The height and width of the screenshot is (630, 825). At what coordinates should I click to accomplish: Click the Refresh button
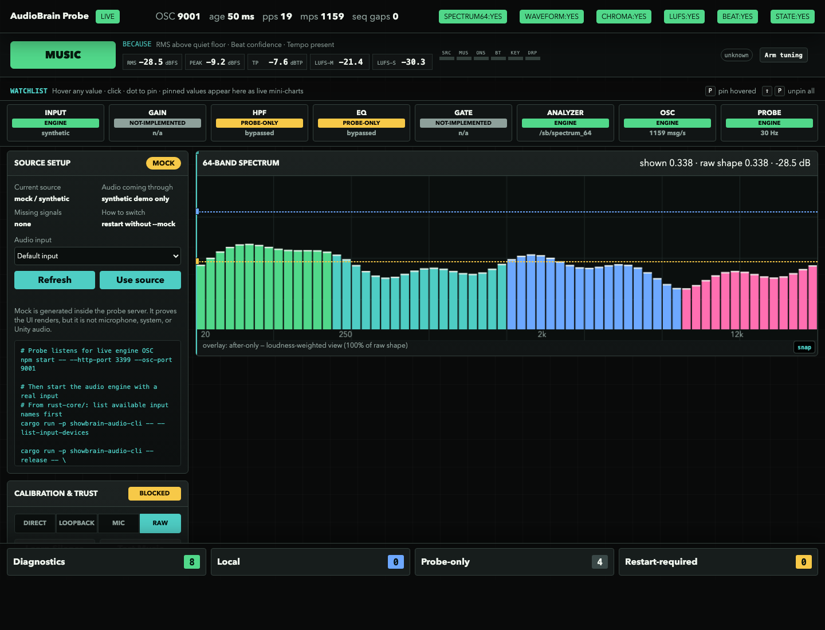[54, 280]
